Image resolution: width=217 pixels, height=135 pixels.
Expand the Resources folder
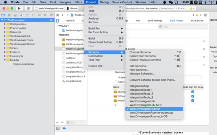5,32
